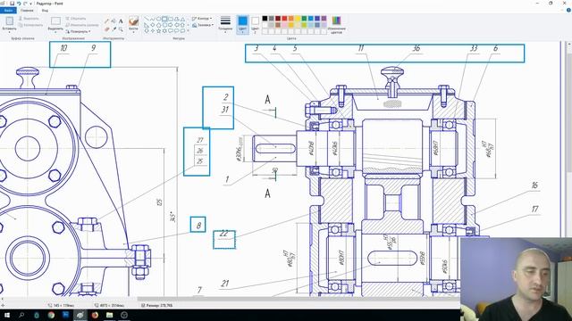572x321 pixels.
Task: Open the Повернуть rotate dropdown
Action: [x=78, y=32]
